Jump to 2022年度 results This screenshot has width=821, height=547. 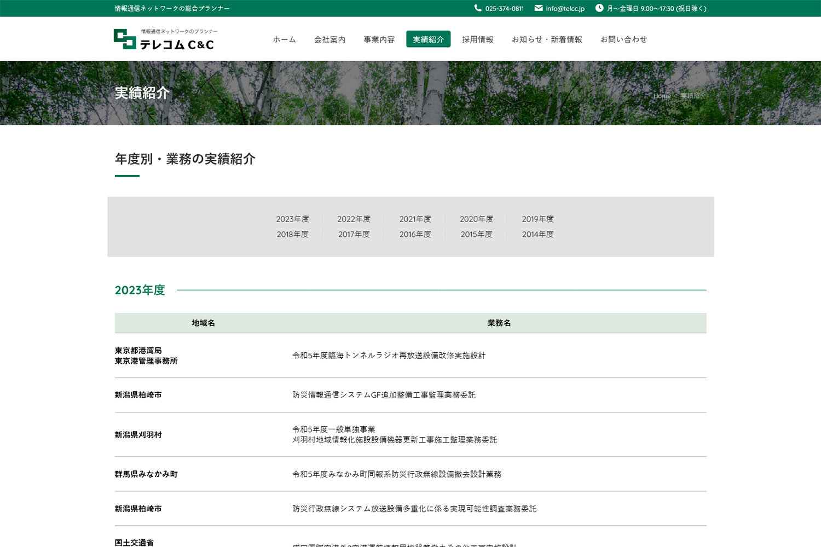(x=354, y=219)
